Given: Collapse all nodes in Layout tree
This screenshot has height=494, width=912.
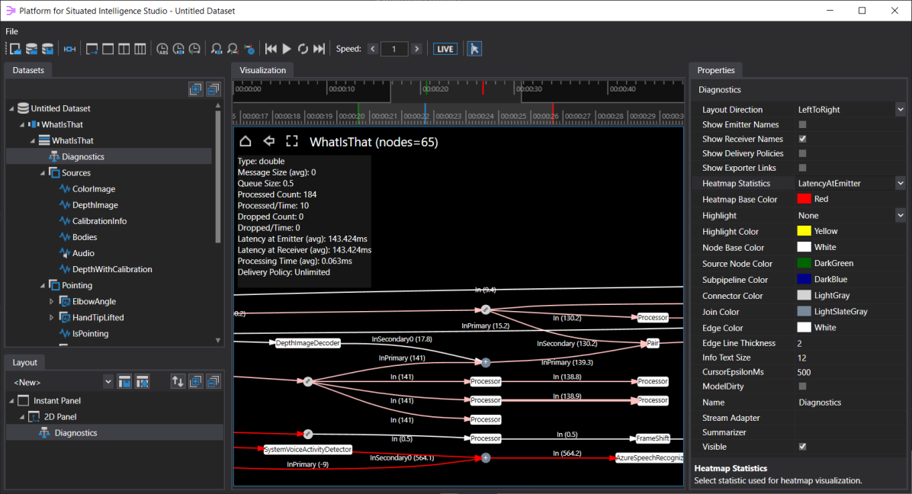Looking at the screenshot, I should (x=214, y=382).
